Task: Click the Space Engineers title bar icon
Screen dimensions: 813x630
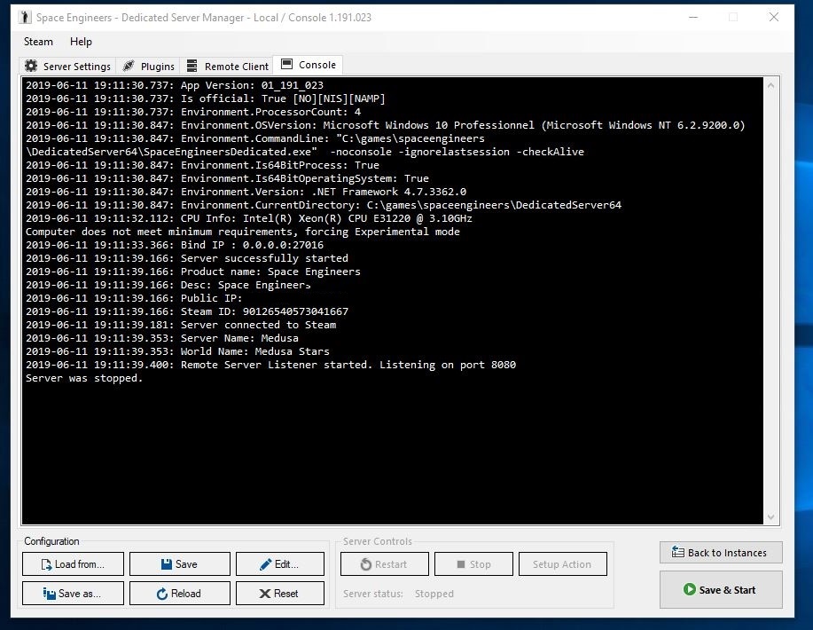Action: 25,17
